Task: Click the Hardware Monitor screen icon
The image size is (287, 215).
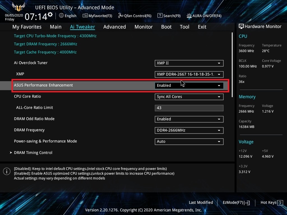Action: point(241,26)
